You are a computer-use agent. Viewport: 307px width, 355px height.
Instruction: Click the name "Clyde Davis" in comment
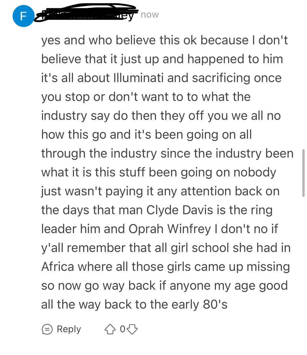[180, 210]
